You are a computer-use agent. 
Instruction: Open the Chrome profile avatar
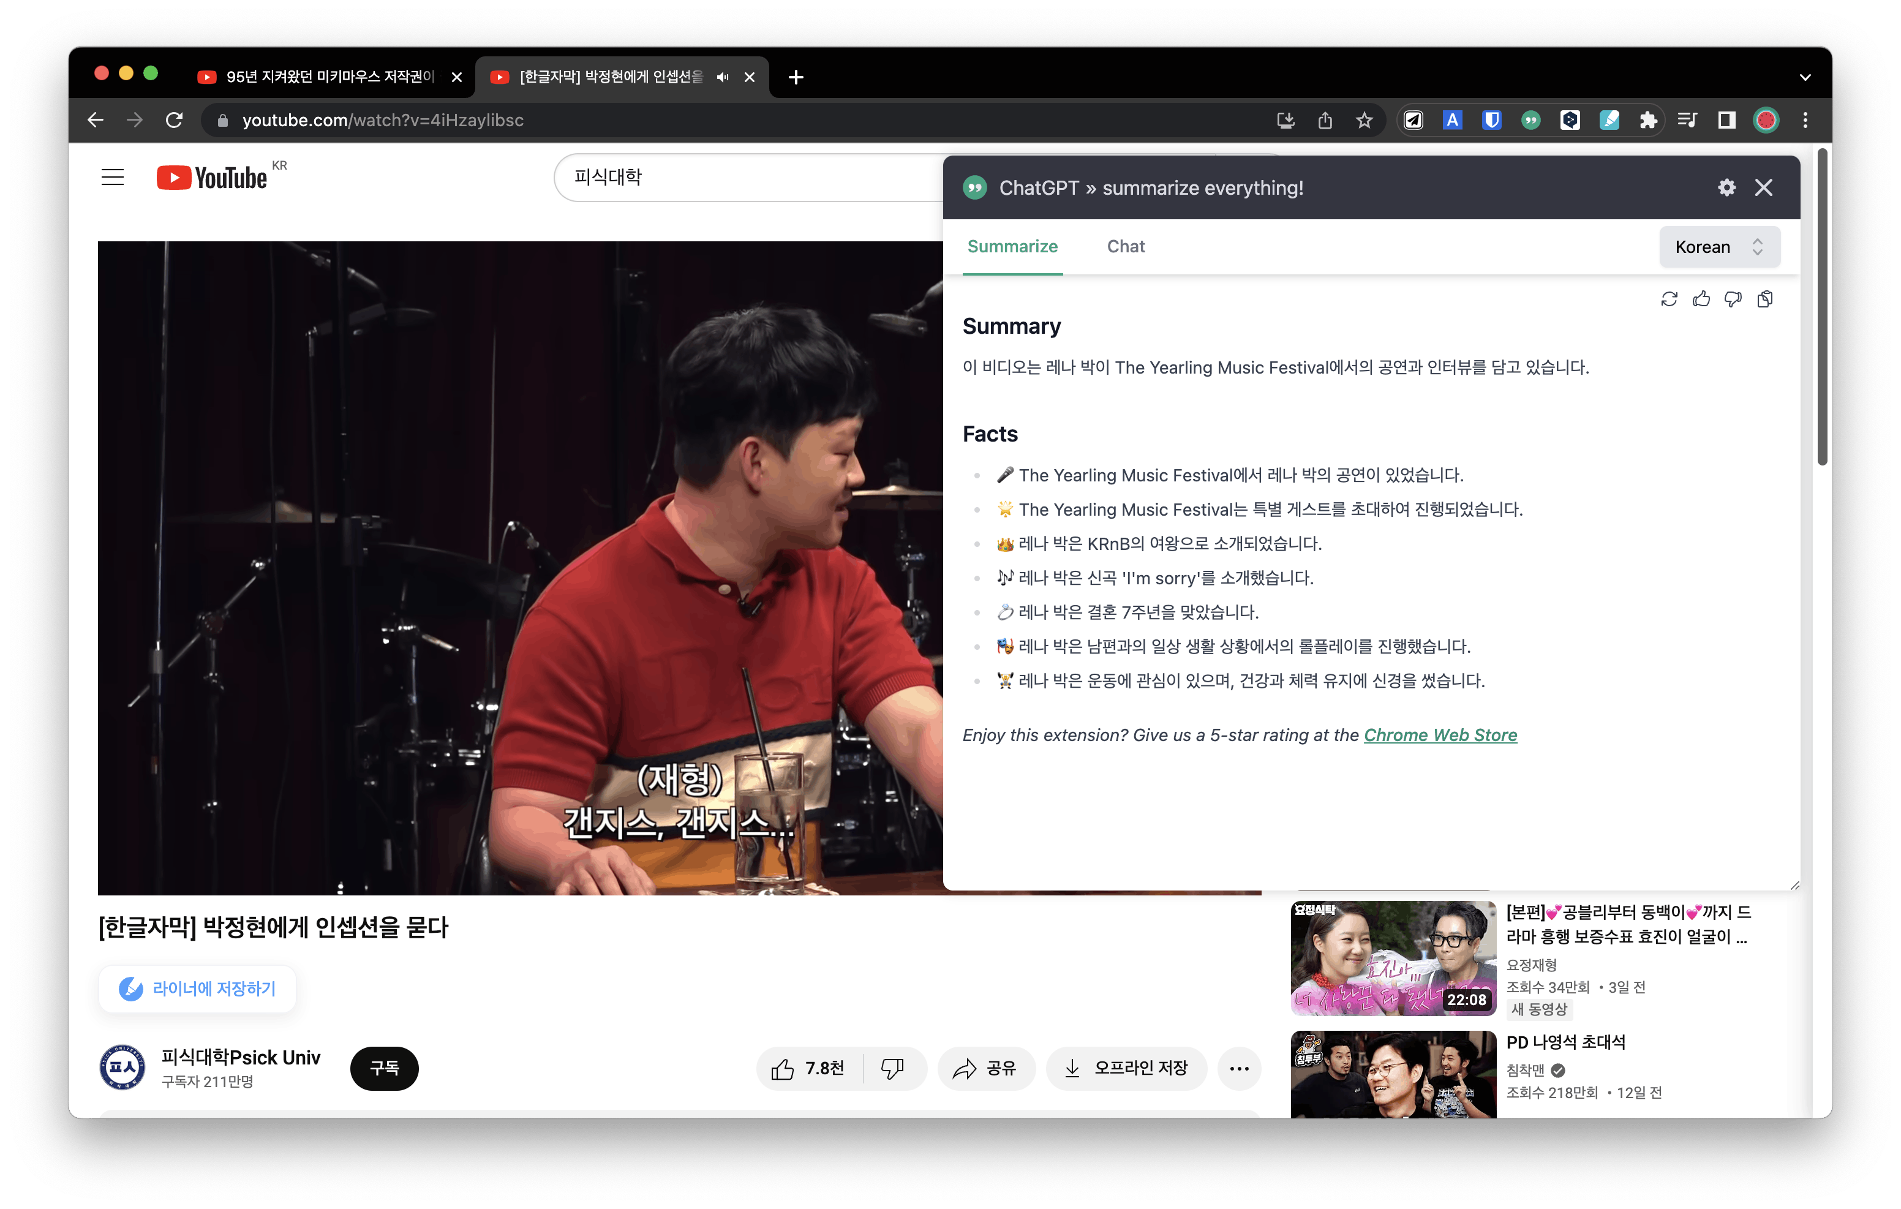pyautogui.click(x=1766, y=120)
